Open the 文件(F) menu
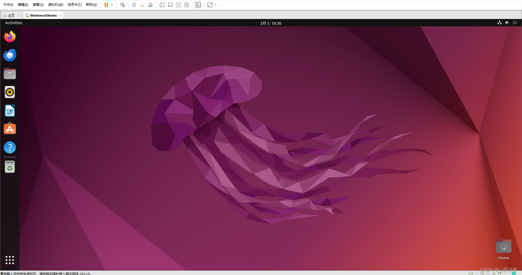 pos(8,5)
